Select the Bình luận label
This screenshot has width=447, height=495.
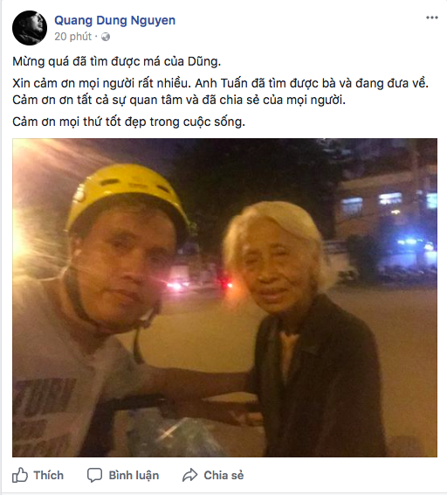[134, 476]
